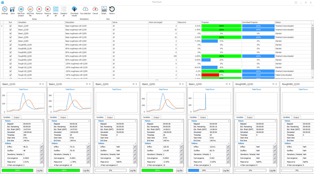
Task: Toggle Run checkbox for Rough080_Q100 row
Action: click(11, 45)
